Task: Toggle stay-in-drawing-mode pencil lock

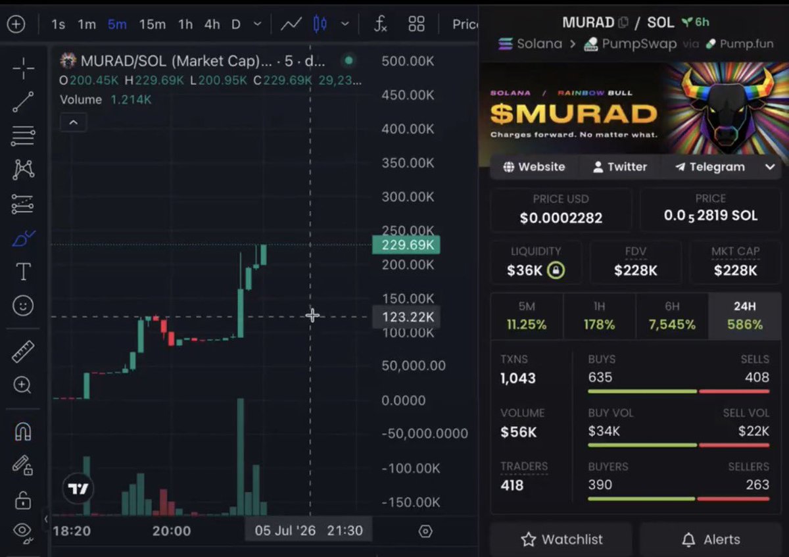Action: click(x=23, y=466)
